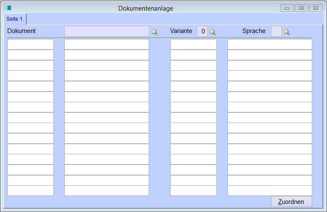Click the search icon beside the Variante field
The width and height of the screenshot is (327, 212).
pos(213,32)
